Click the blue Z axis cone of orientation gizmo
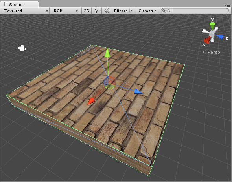The image size is (232, 182). [220, 37]
